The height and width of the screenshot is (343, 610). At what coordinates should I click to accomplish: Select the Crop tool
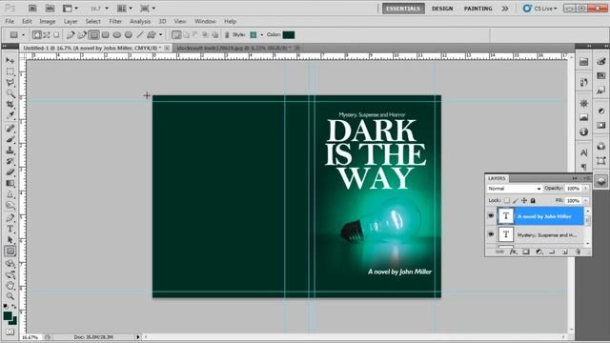click(10, 104)
